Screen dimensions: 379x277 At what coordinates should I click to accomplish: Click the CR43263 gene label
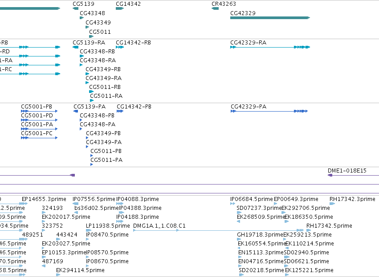224,4
